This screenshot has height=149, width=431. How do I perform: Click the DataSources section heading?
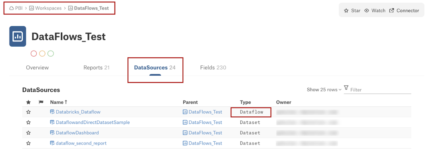(41, 90)
